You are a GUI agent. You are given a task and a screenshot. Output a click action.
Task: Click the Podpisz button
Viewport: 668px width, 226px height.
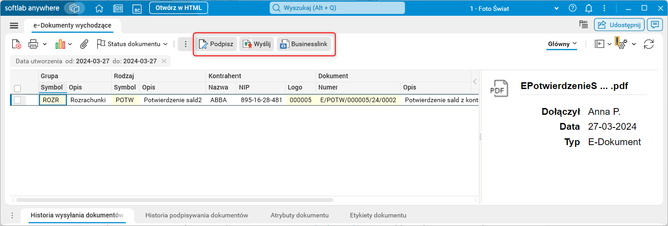click(x=216, y=44)
